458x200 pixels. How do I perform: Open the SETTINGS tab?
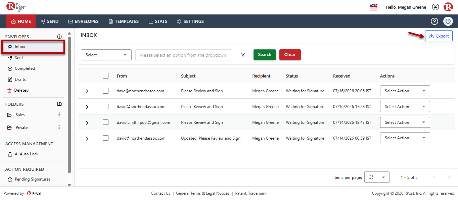coord(190,21)
